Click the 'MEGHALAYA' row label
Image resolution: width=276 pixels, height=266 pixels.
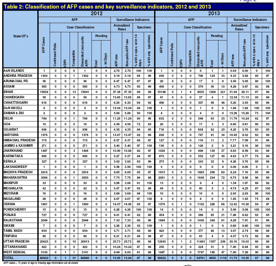pyautogui.click(x=13, y=188)
